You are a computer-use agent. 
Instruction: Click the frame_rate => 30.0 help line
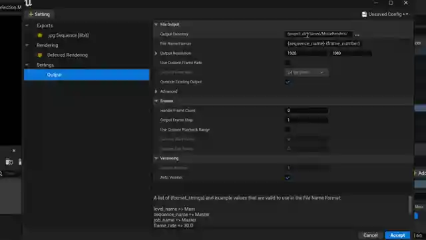[x=173, y=225]
